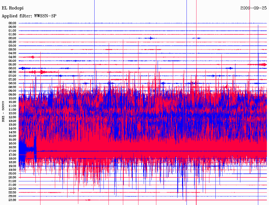Click the 12:00 time label
The height and width of the screenshot is (205, 269).
coord(12,114)
